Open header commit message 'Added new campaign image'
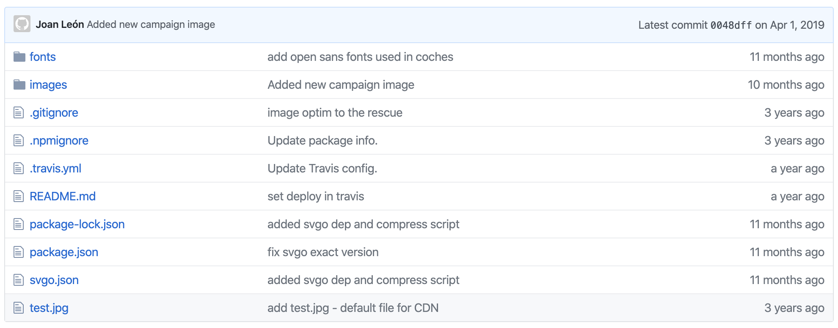The height and width of the screenshot is (328, 838). (x=151, y=25)
